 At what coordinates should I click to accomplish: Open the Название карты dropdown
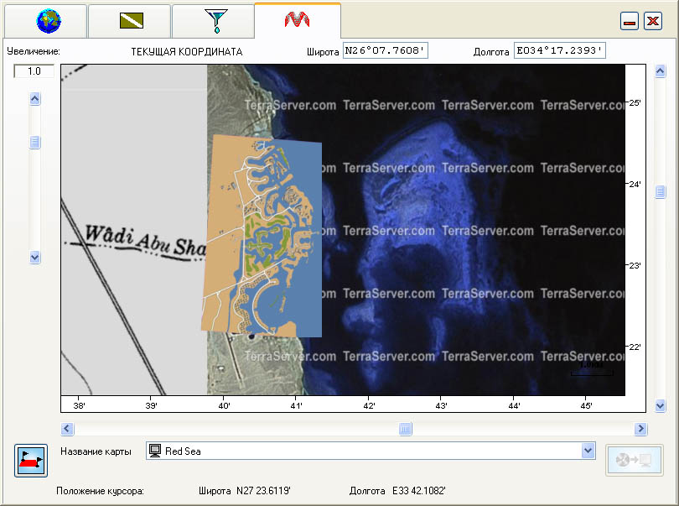(x=588, y=451)
